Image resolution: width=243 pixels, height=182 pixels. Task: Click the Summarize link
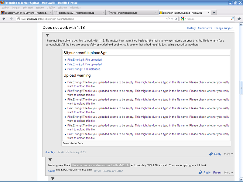(205, 28)
